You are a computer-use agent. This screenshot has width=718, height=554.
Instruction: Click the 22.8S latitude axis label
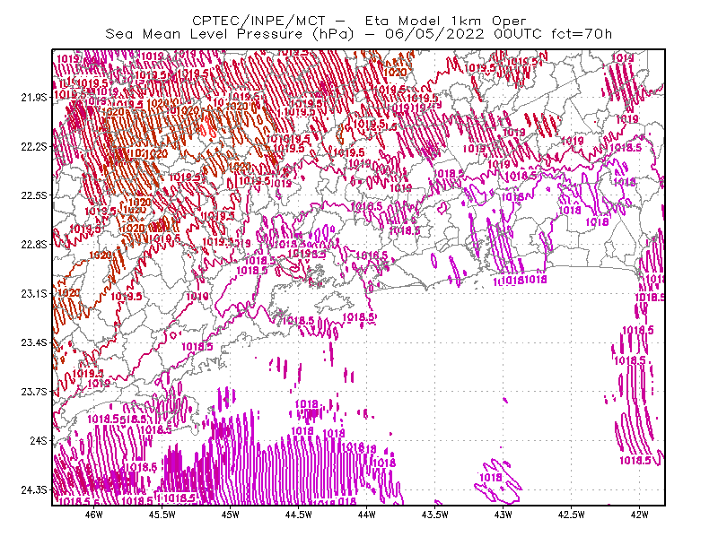(x=34, y=245)
